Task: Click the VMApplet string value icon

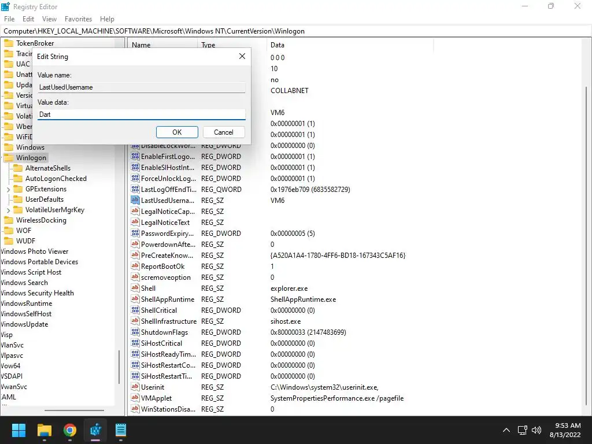Action: [x=135, y=398]
